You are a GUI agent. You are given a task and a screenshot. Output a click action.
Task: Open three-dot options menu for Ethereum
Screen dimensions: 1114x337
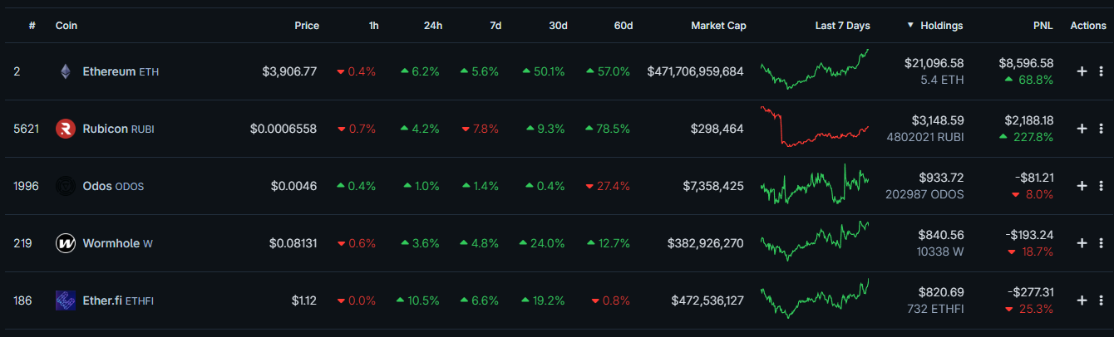[1101, 71]
